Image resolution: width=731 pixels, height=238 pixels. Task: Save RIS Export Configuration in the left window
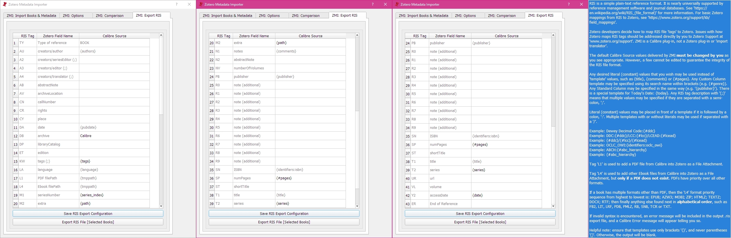tap(88, 213)
